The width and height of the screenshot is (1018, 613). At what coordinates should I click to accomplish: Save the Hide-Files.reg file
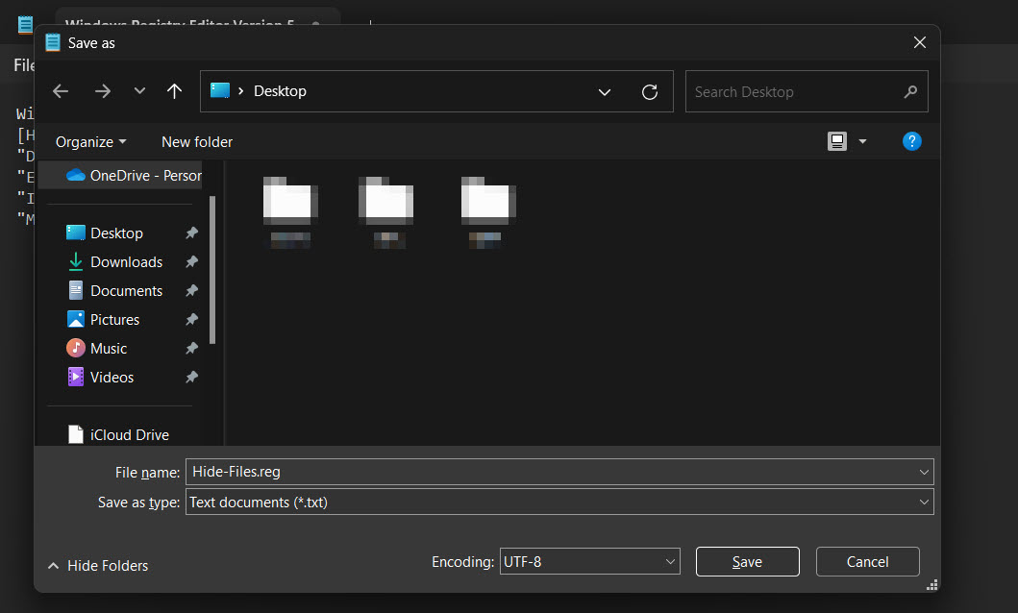(x=747, y=561)
